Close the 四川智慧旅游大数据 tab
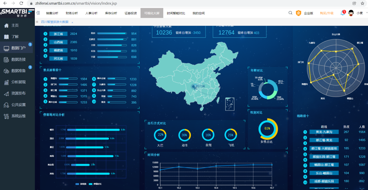The image size is (368, 190). tap(72, 22)
